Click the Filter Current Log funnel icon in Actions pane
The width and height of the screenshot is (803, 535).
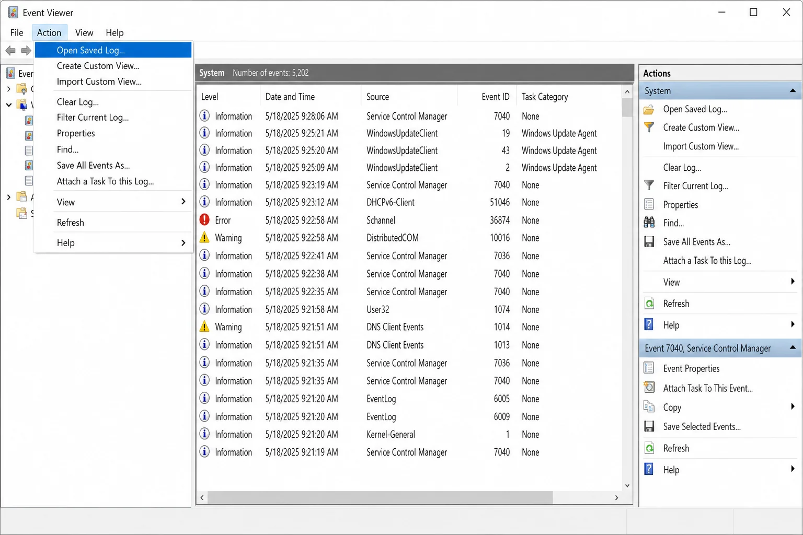[x=649, y=185]
